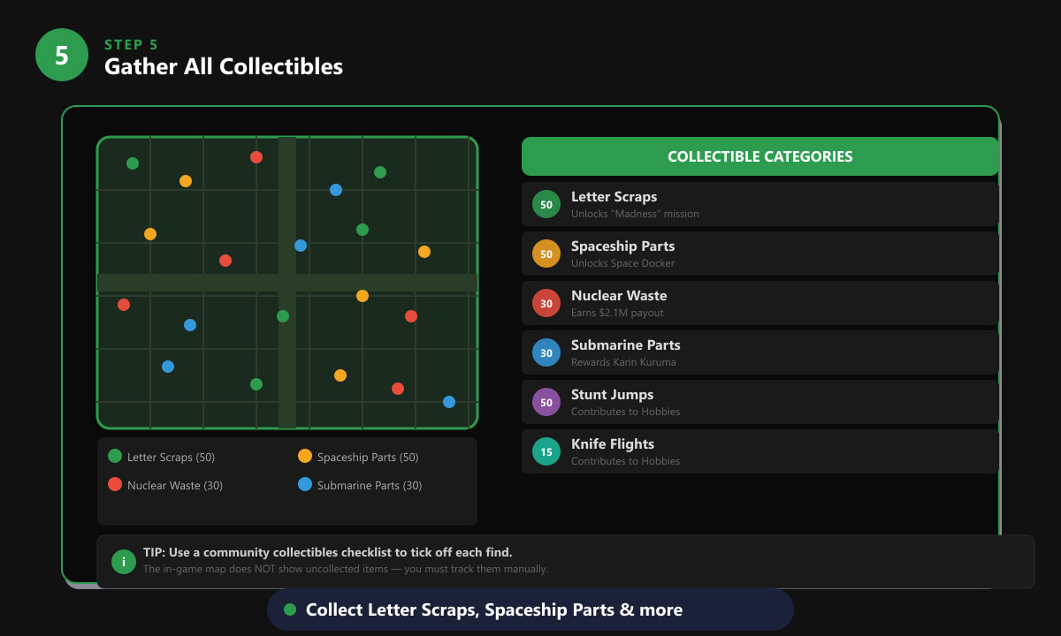
Task: Click the 'Earns $2.1M payout' subtitle
Action: pyautogui.click(x=617, y=313)
